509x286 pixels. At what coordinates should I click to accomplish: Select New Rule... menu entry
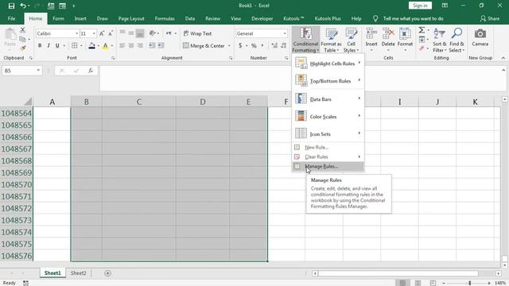tap(328, 147)
